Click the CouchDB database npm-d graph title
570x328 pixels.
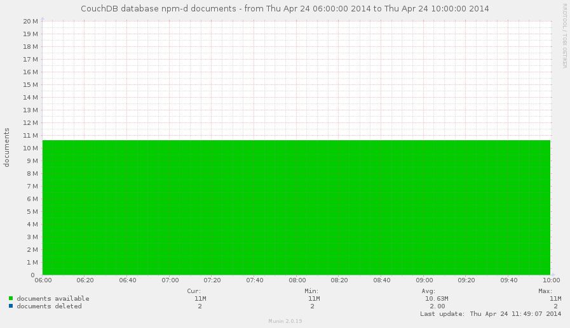tap(285, 8)
